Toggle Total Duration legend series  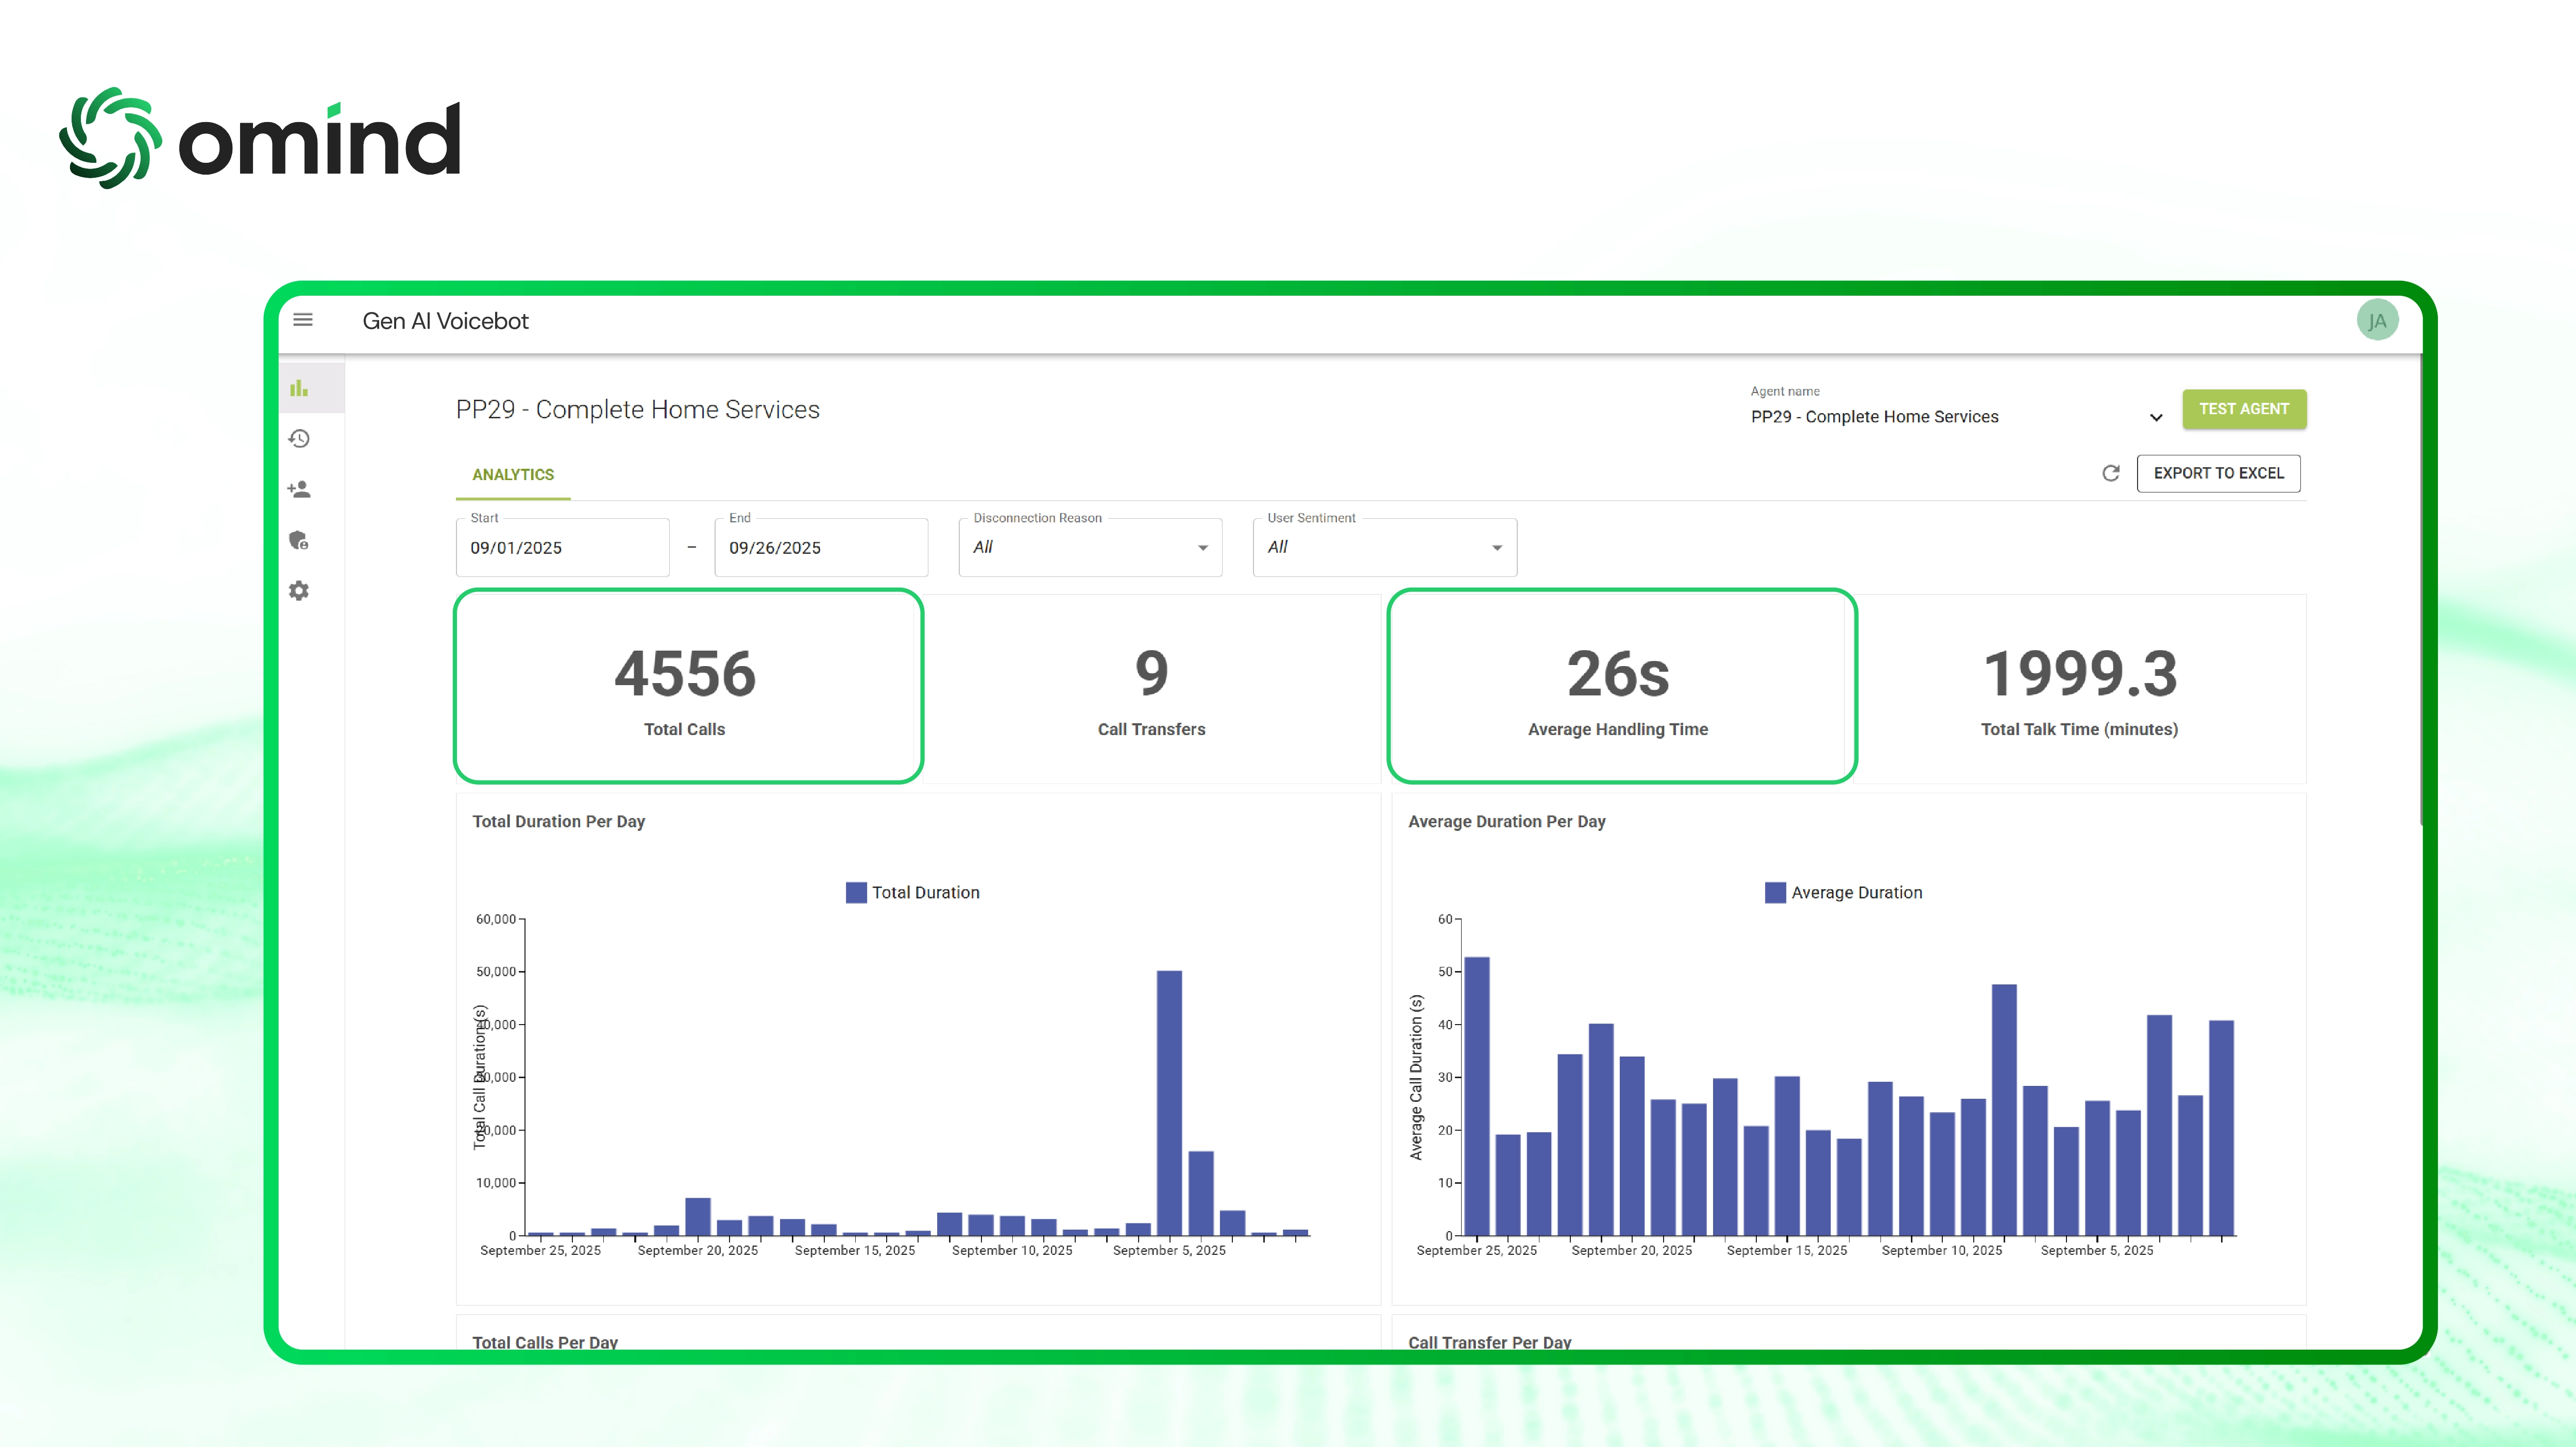912,892
